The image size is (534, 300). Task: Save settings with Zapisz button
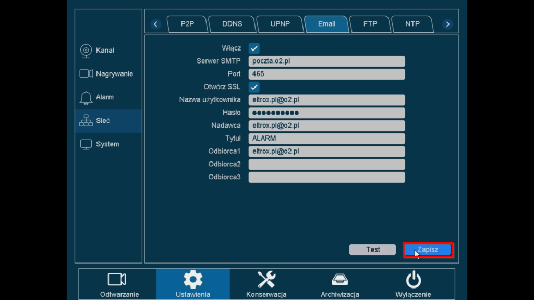coord(428,250)
